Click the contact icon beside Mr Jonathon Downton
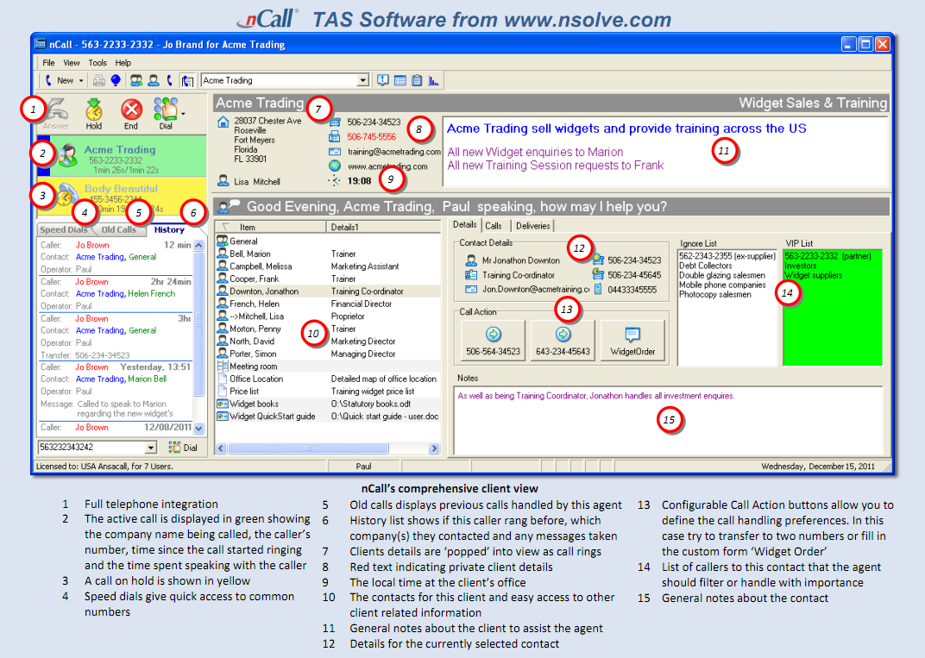925x658 pixels. (471, 260)
